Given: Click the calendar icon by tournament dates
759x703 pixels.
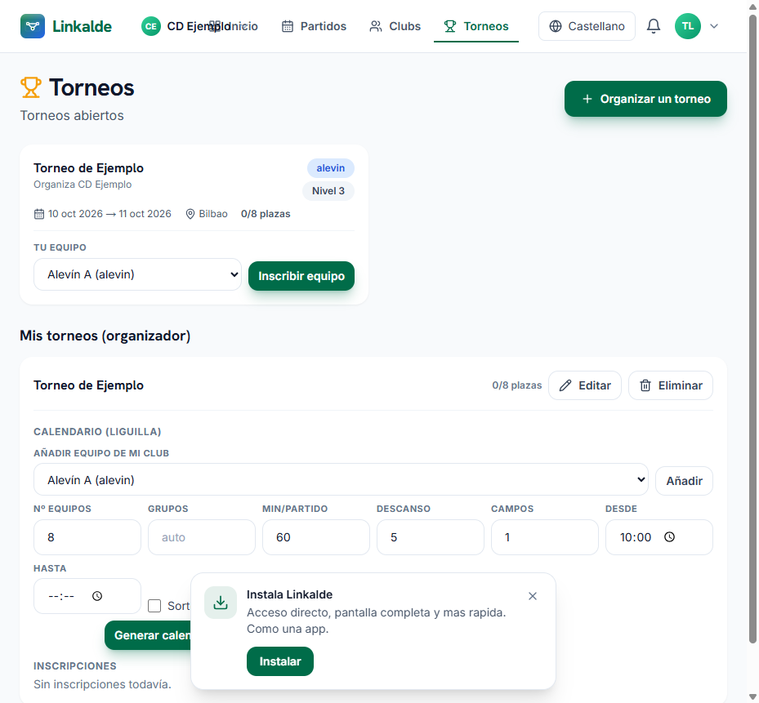Looking at the screenshot, I should click(39, 214).
